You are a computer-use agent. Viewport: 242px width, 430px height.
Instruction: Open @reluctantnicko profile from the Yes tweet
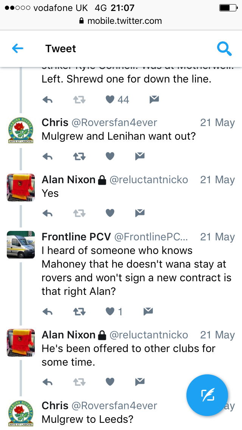[x=149, y=180]
